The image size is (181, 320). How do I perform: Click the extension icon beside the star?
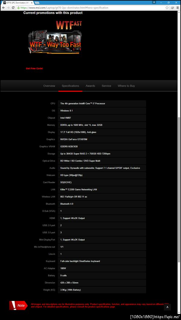click(173, 8)
